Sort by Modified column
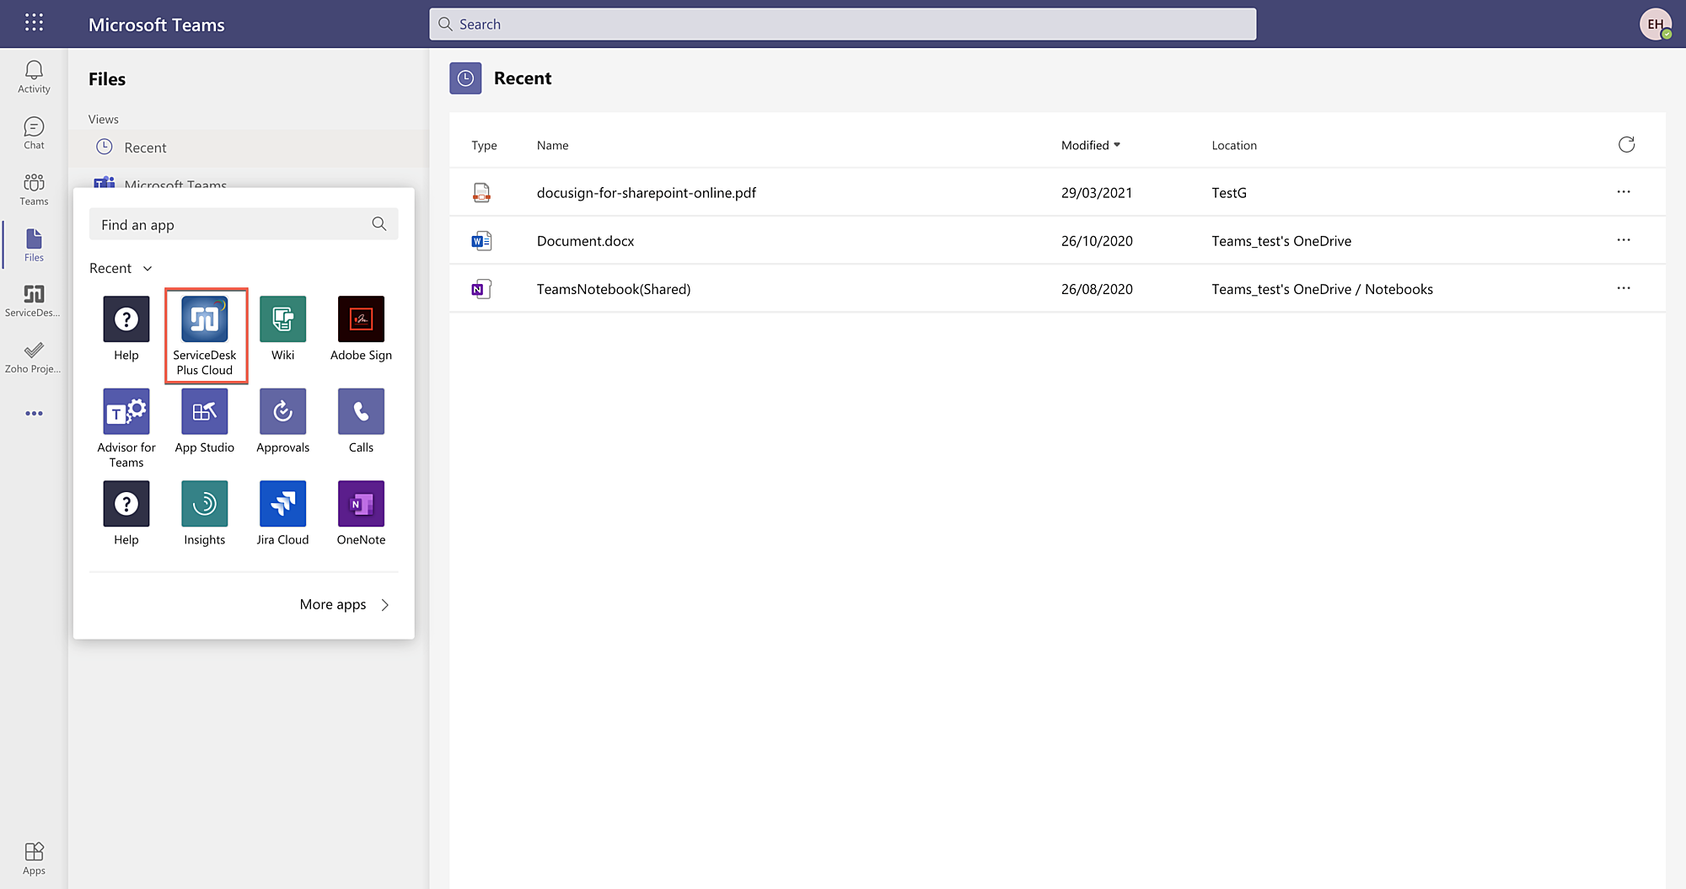 (x=1091, y=145)
